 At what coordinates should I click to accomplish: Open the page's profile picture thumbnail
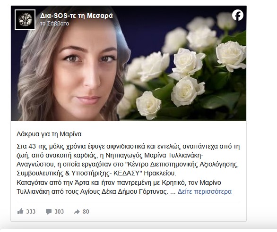pyautogui.click(x=25, y=20)
